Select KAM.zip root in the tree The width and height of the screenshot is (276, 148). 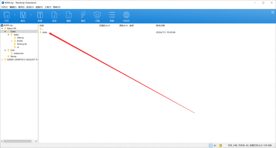8,25
